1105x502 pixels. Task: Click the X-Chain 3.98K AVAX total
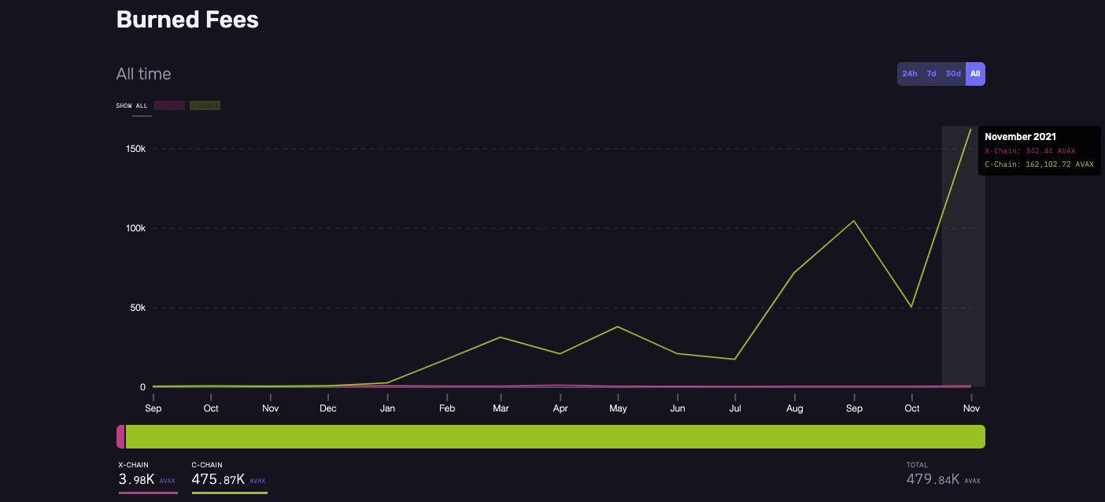[147, 479]
